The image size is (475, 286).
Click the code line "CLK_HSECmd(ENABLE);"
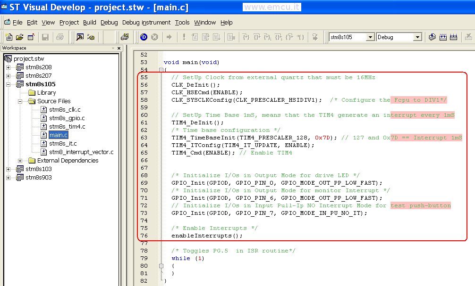pos(207,92)
